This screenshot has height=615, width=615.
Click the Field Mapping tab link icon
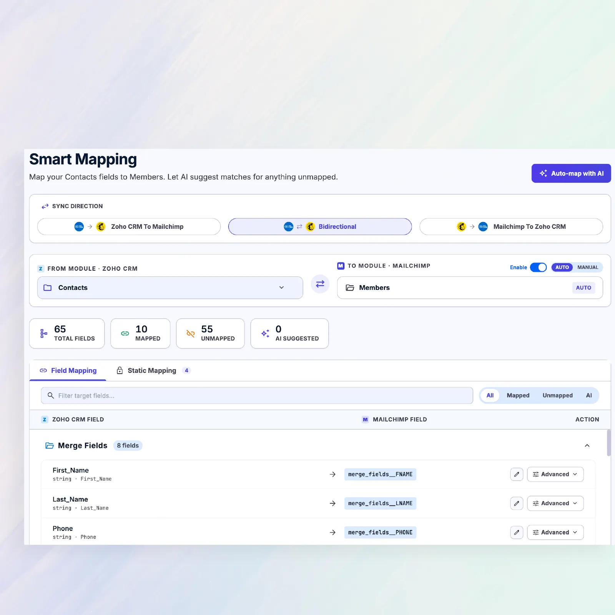point(43,371)
